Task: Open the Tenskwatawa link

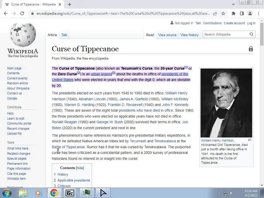Action: 165,141
